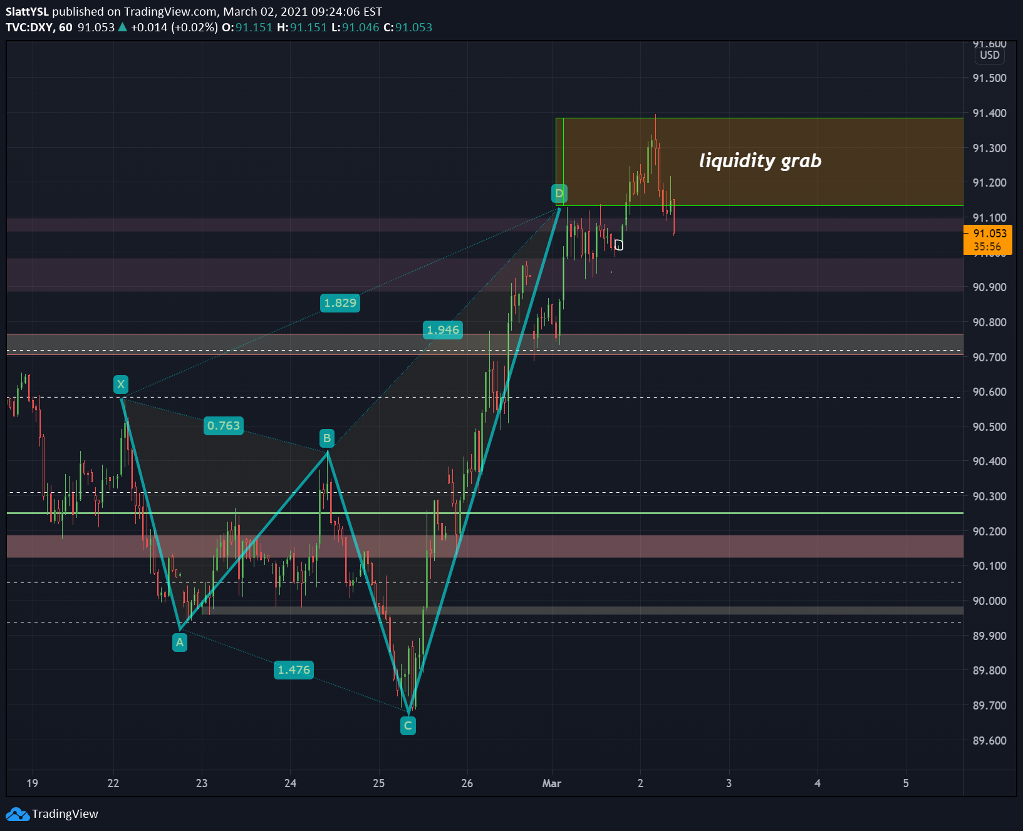Select the solid green horizontal line near 90.250
The height and width of the screenshot is (831, 1023).
pos(485,513)
